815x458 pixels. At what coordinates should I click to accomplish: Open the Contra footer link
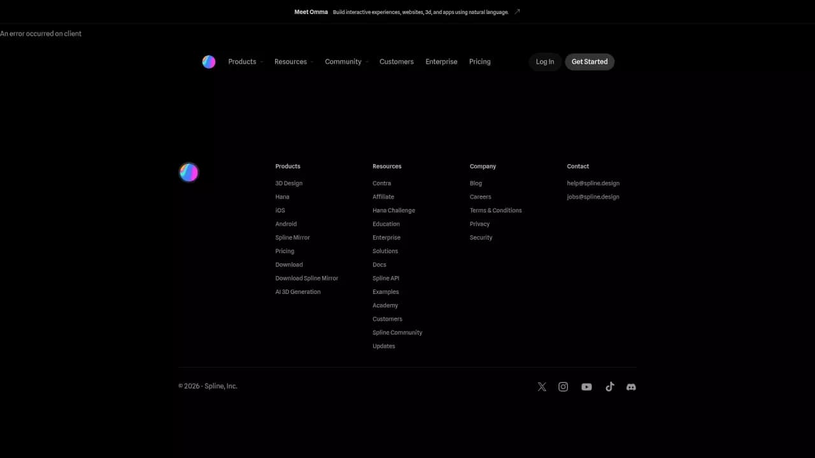382,183
